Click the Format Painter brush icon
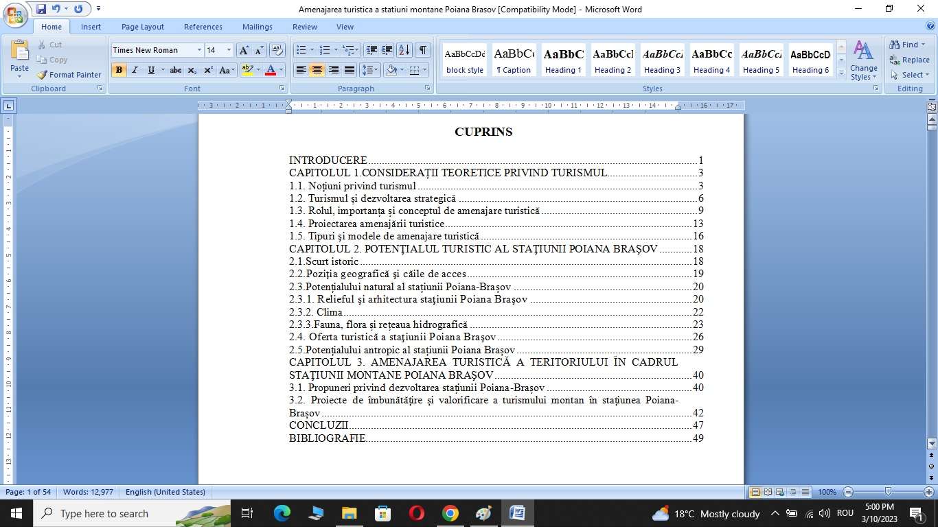 (43, 75)
